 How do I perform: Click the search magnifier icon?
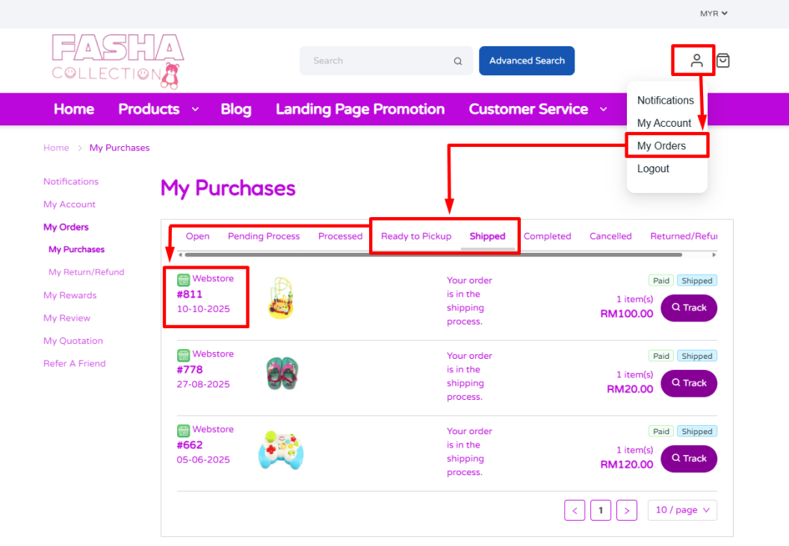[458, 61]
